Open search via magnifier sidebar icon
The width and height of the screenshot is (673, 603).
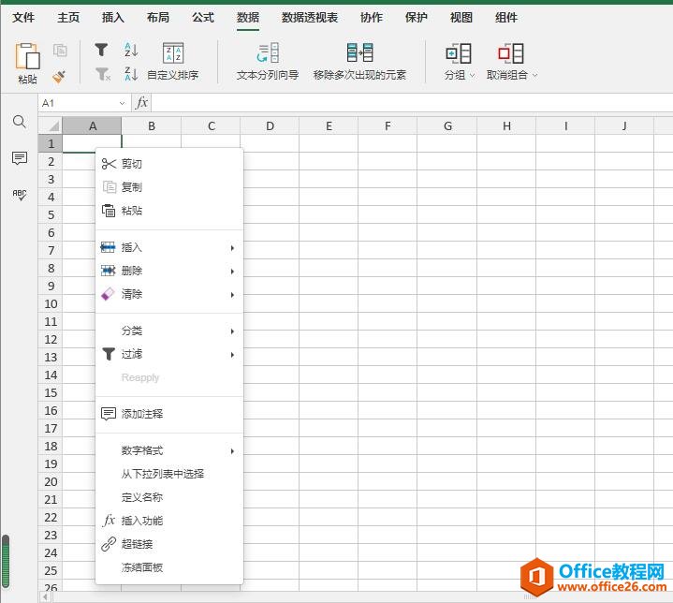coord(20,122)
